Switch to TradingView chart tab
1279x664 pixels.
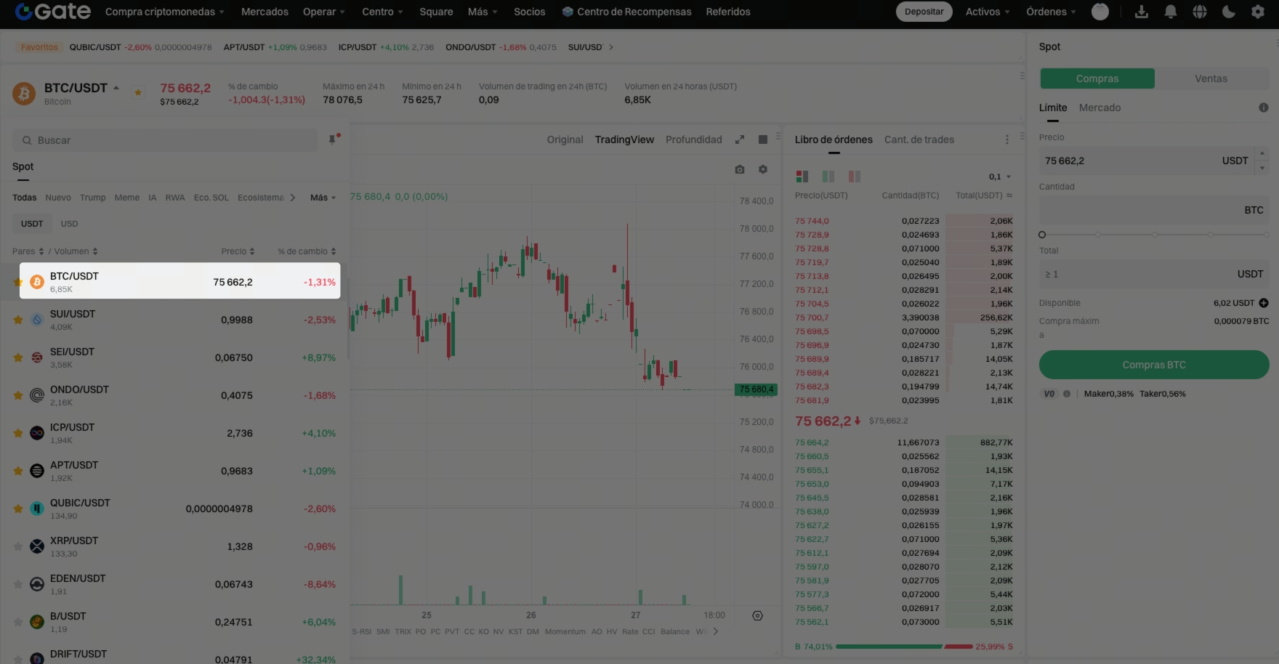(624, 139)
